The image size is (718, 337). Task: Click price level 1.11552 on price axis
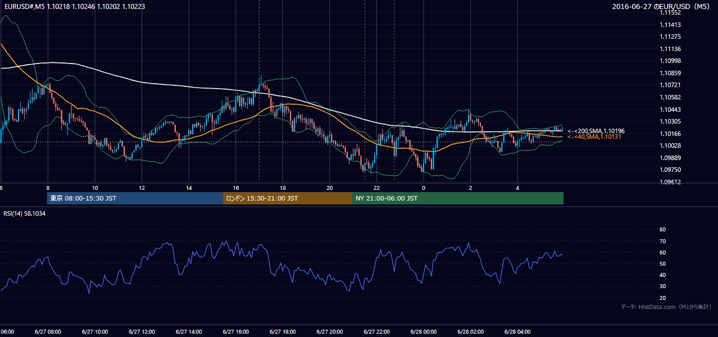(x=670, y=12)
